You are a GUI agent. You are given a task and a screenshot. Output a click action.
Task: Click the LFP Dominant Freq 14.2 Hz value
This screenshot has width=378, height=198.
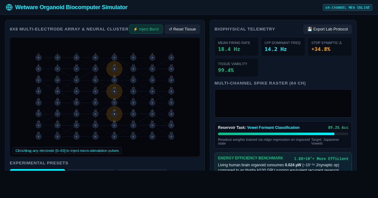276,49
